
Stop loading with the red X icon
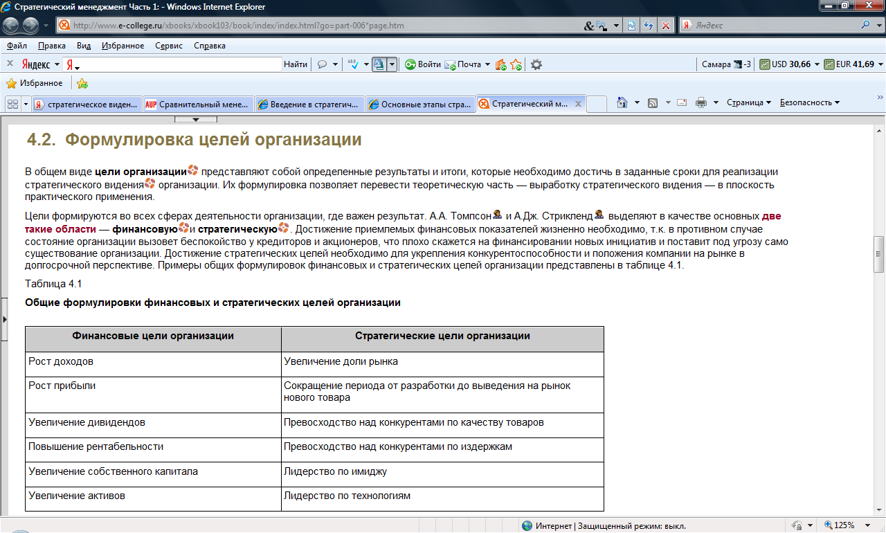[666, 26]
